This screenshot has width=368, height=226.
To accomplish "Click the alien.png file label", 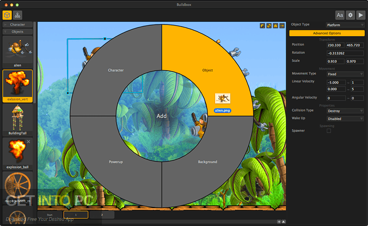I will (x=223, y=110).
